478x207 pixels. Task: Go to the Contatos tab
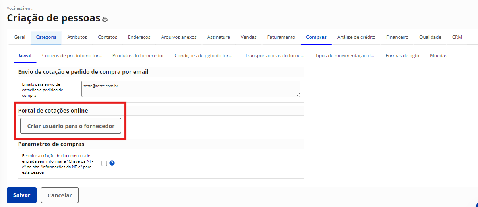pos(108,37)
